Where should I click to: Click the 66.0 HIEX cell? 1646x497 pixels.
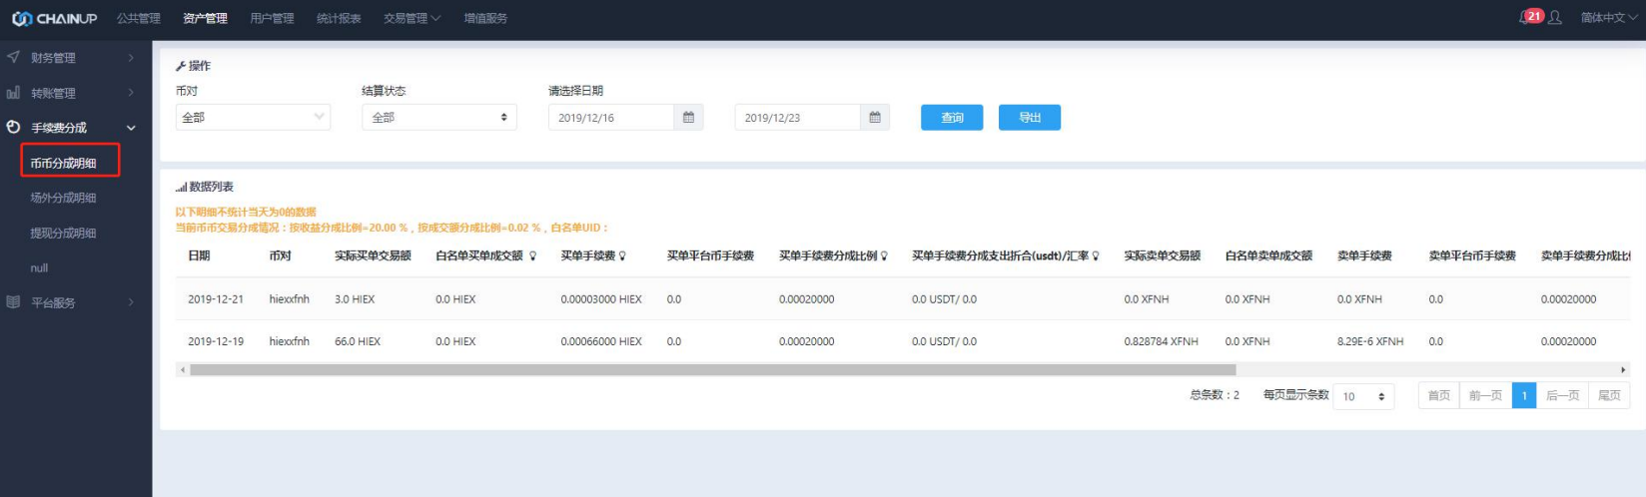(358, 341)
